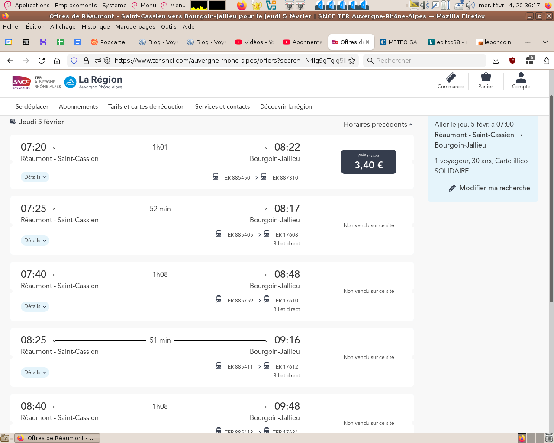Click the Rechercher search field
Viewport: 554px width, 443px height.
point(424,61)
